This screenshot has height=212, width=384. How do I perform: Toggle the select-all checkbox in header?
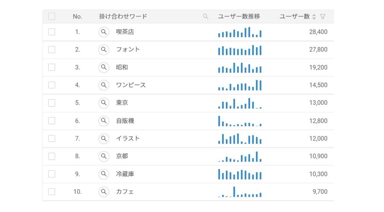point(52,17)
